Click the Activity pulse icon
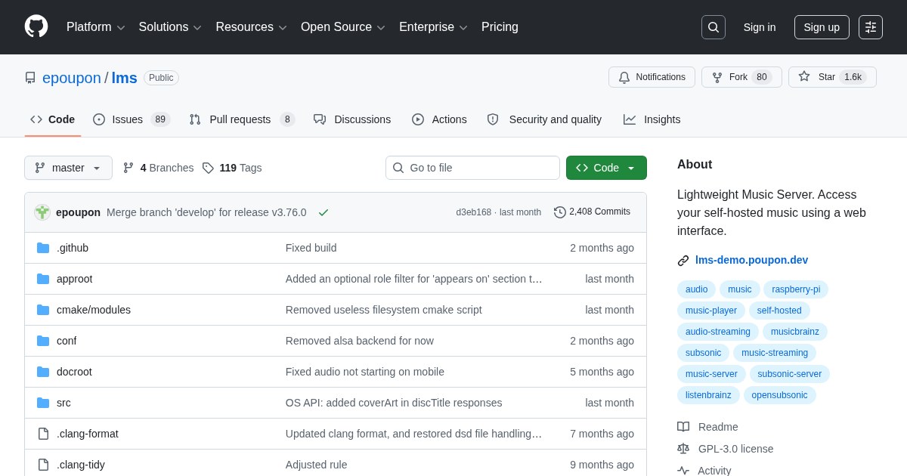Viewport: 907px width, 476px height. coord(683,471)
